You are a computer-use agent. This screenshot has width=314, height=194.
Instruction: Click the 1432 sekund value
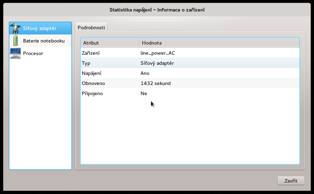pyautogui.click(x=156, y=83)
